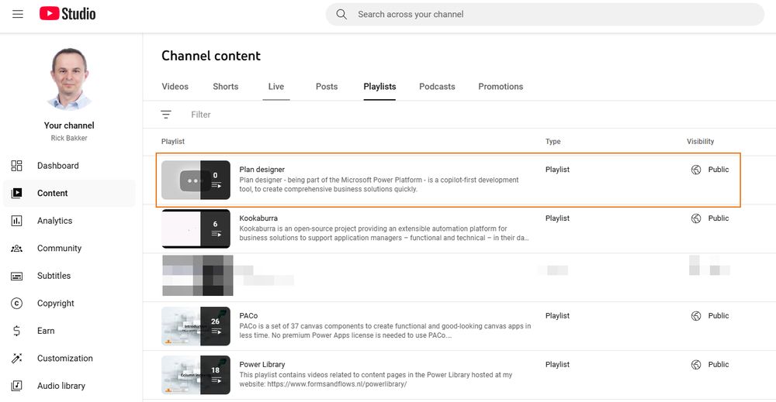The height and width of the screenshot is (402, 776).
Task: Click the Type cell in PACo row
Action: pos(557,315)
